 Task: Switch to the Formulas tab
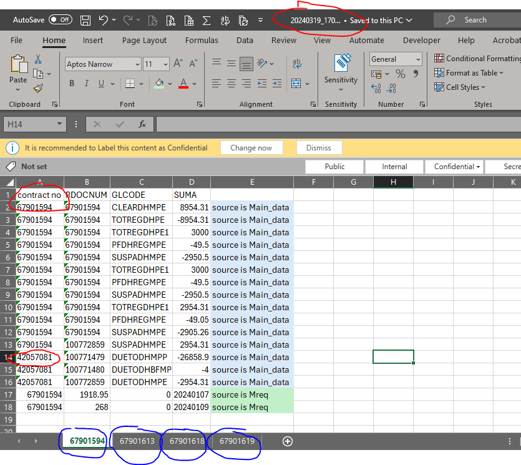202,40
